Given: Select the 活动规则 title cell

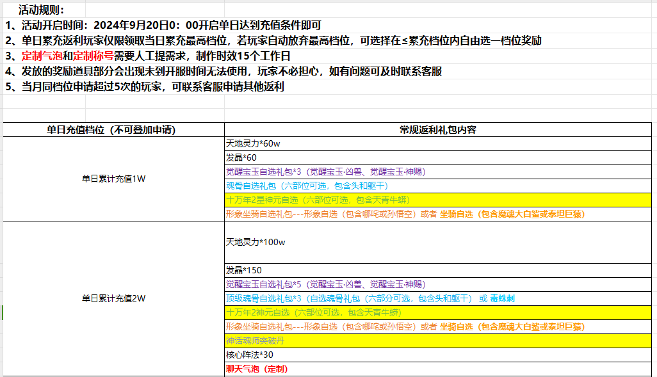Looking at the screenshot, I should pos(42,10).
